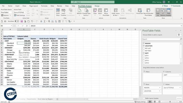183x103 pixels.
Task: Open the Design tab
Action: 97,6
